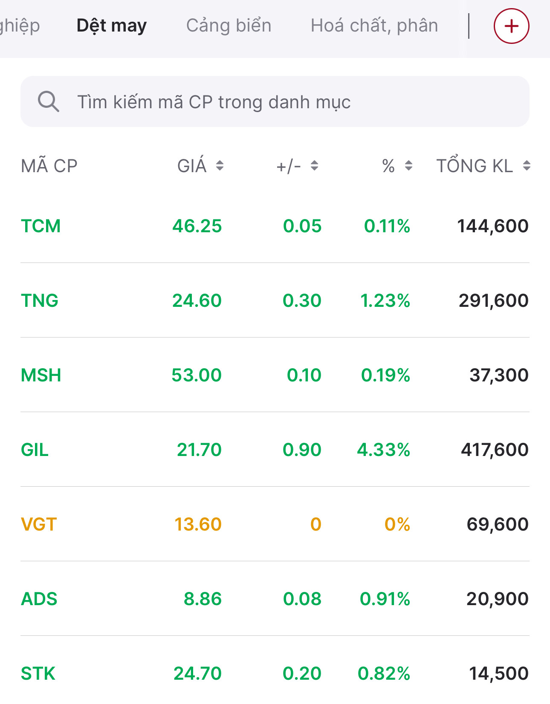The width and height of the screenshot is (550, 704).
Task: Click the magnifying glass search icon
Action: point(49,102)
